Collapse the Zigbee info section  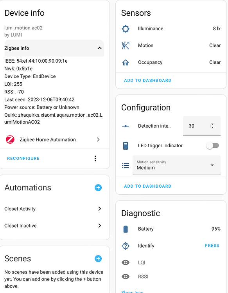point(54,48)
